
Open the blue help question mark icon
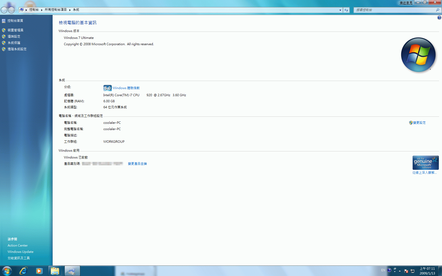coord(439,18)
